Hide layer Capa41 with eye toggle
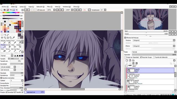Screen dimensions: 177x99 click(128, 86)
